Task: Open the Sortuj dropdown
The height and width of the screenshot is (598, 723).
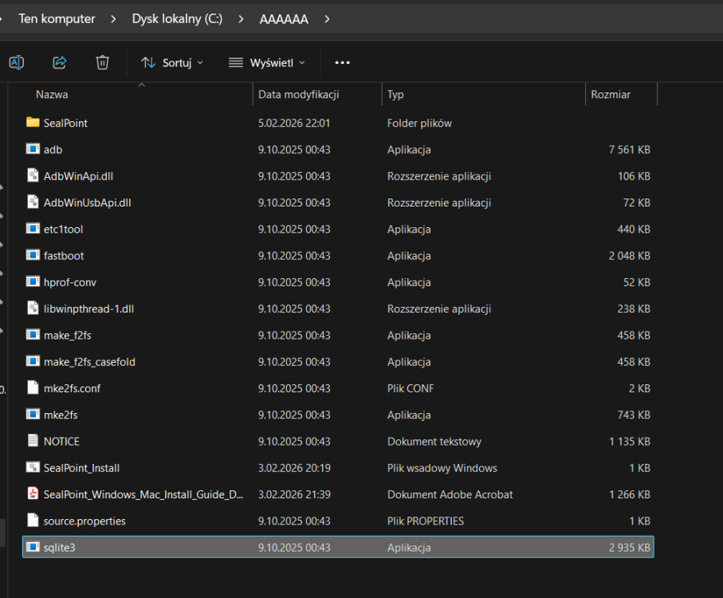Action: pos(171,62)
